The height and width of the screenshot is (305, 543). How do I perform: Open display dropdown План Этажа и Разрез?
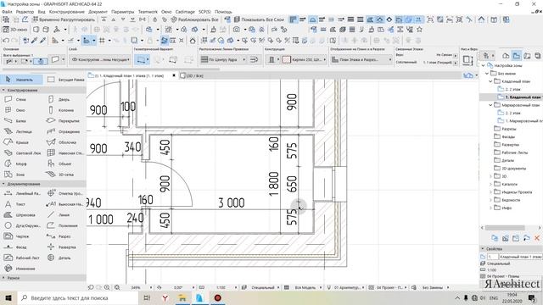(x=361, y=60)
